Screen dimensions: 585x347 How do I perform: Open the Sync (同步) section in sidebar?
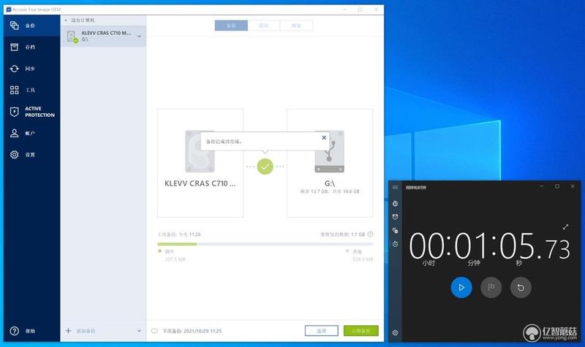click(x=31, y=69)
